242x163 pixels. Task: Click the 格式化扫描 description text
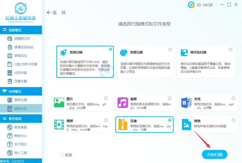click(206, 68)
